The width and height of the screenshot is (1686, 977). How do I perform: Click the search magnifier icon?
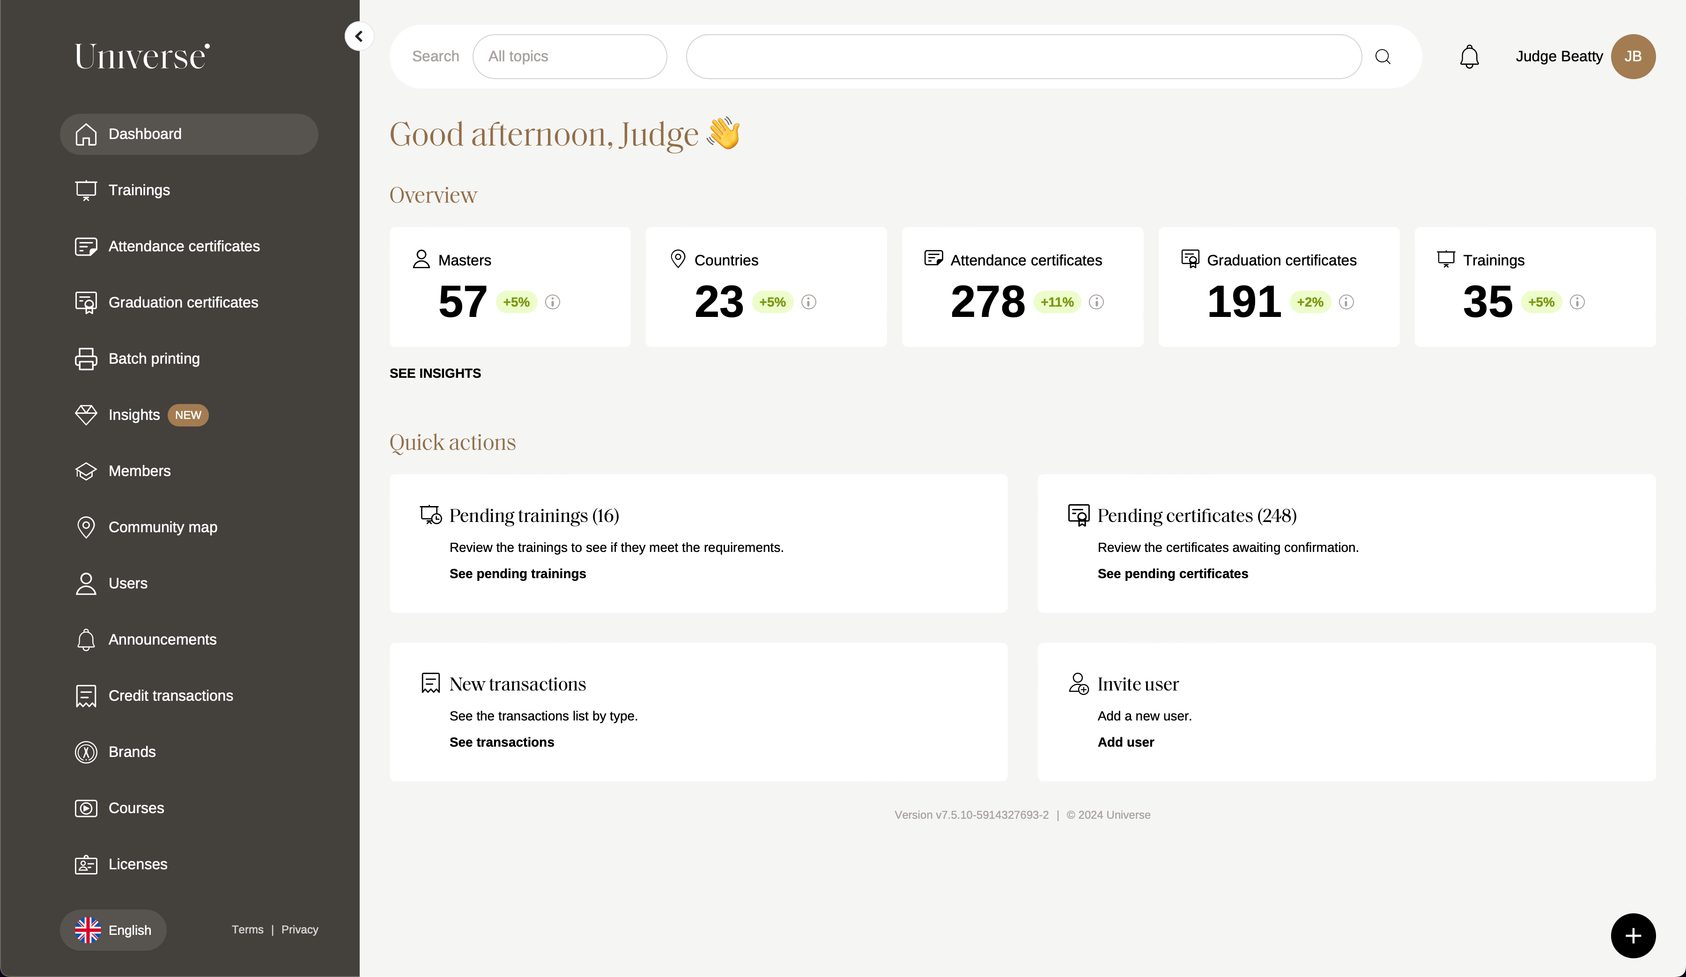tap(1382, 57)
